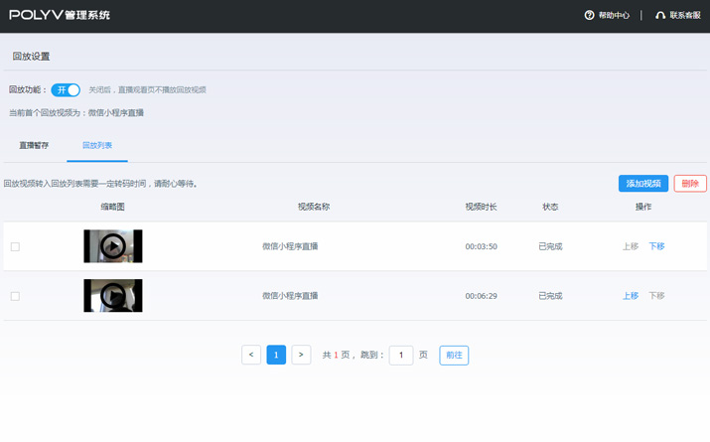This screenshot has width=710, height=442.
Task: Move first video down with 下移
Action: pyautogui.click(x=656, y=246)
